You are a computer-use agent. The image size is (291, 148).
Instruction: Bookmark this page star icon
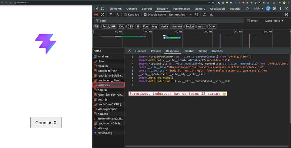213,3
